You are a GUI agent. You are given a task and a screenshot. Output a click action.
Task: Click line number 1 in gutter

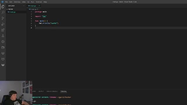pyautogui.click(x=31, y=12)
